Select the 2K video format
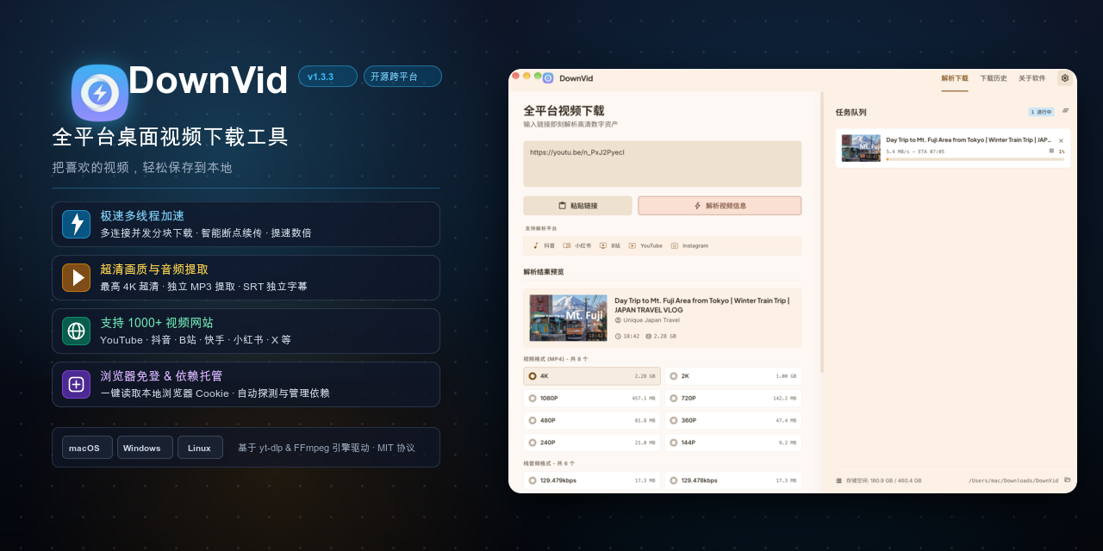 [x=733, y=376]
